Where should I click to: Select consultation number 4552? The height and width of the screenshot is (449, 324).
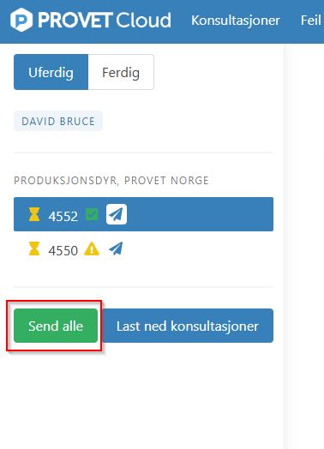[63, 216]
